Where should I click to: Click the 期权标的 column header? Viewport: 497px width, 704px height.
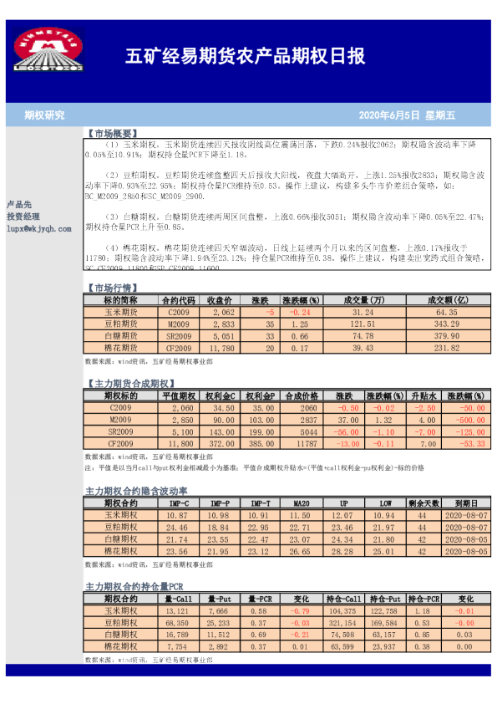(x=120, y=395)
